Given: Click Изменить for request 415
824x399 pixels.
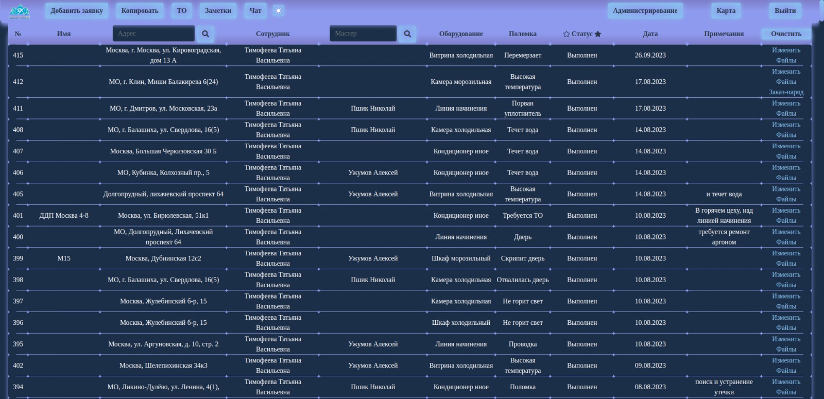Looking at the screenshot, I should [x=786, y=50].
